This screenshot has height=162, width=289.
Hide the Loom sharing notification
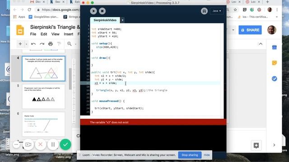(207, 155)
